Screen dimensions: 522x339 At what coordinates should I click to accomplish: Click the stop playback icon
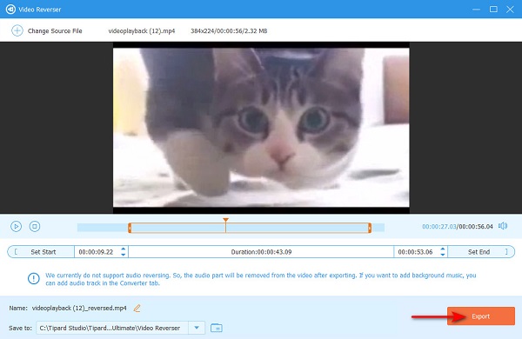[x=35, y=227]
